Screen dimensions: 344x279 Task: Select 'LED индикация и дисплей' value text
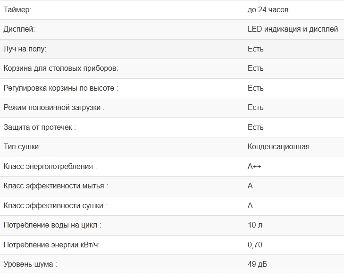click(293, 29)
